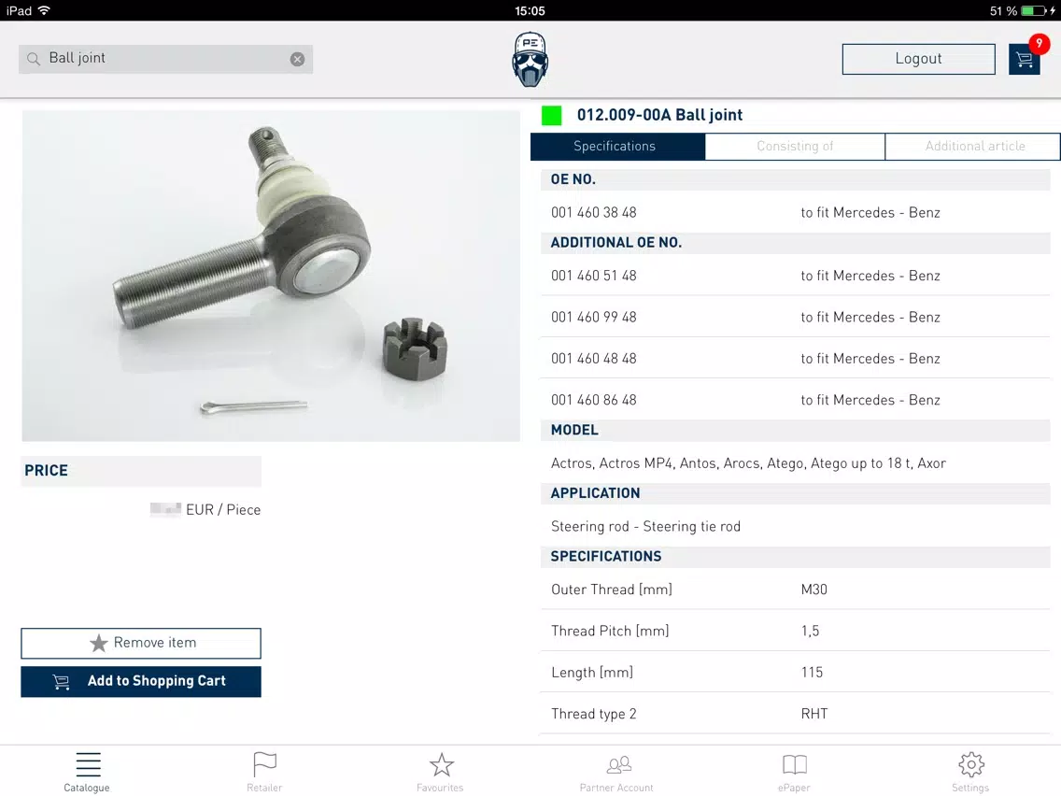This screenshot has width=1061, height=796.
Task: Remove item from favourites
Action: [x=141, y=643]
